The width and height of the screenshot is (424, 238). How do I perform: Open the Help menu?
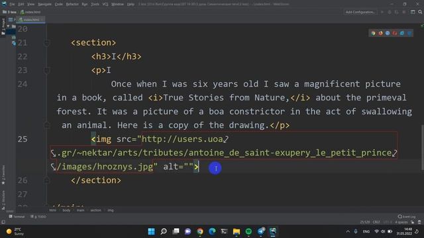point(131,4)
